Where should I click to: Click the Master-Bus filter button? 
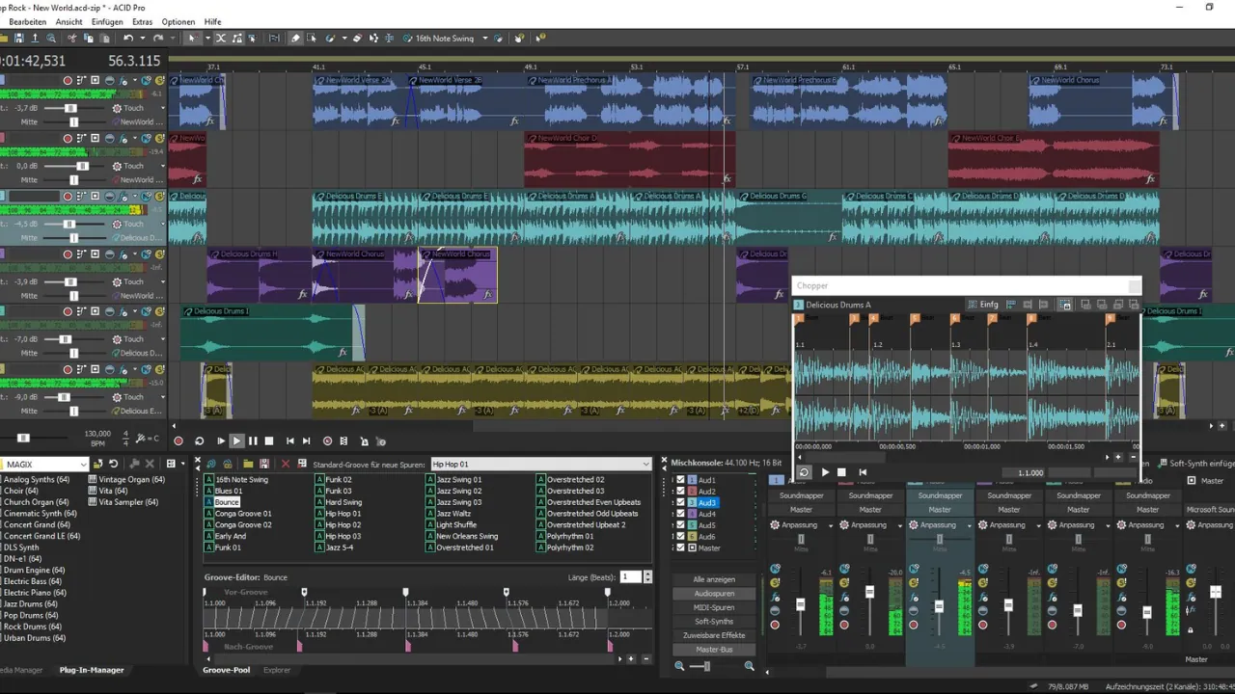click(714, 650)
